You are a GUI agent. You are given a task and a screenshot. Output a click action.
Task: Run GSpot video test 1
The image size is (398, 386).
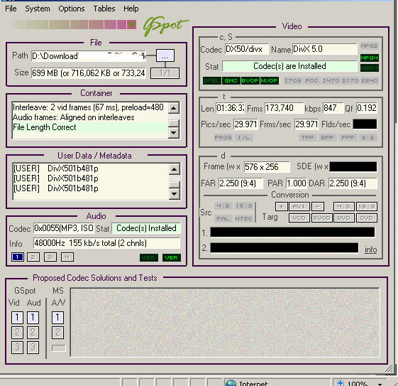pyautogui.click(x=17, y=317)
